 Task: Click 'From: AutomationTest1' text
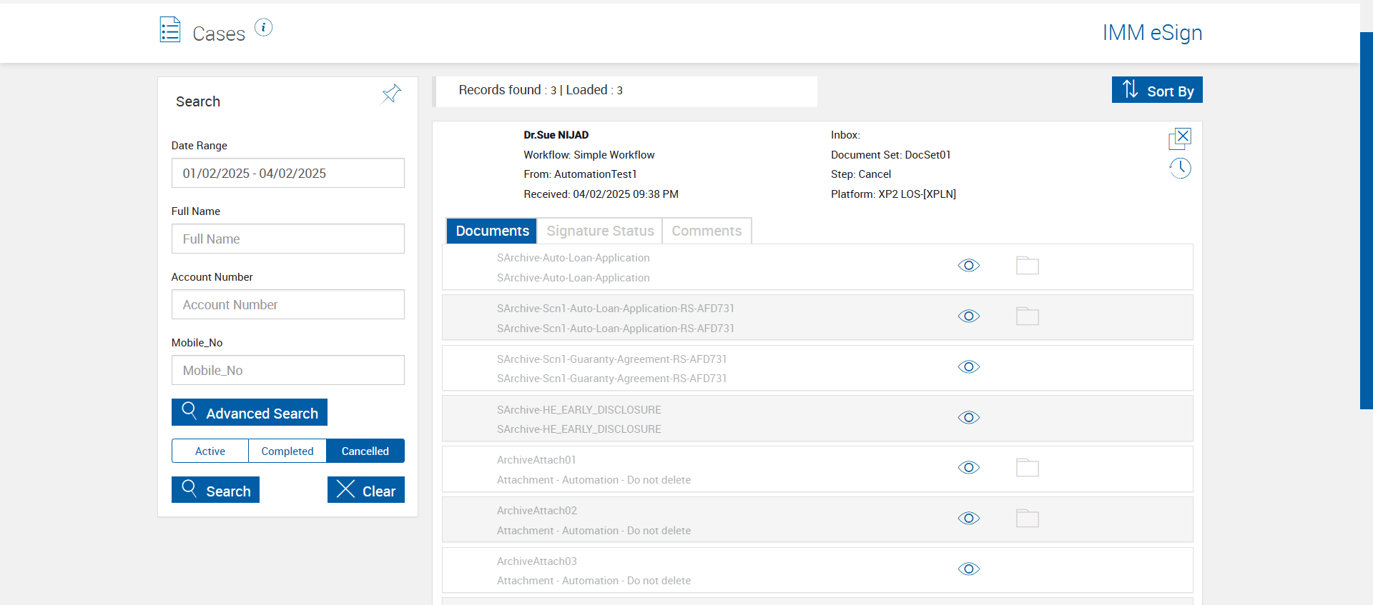(x=580, y=174)
